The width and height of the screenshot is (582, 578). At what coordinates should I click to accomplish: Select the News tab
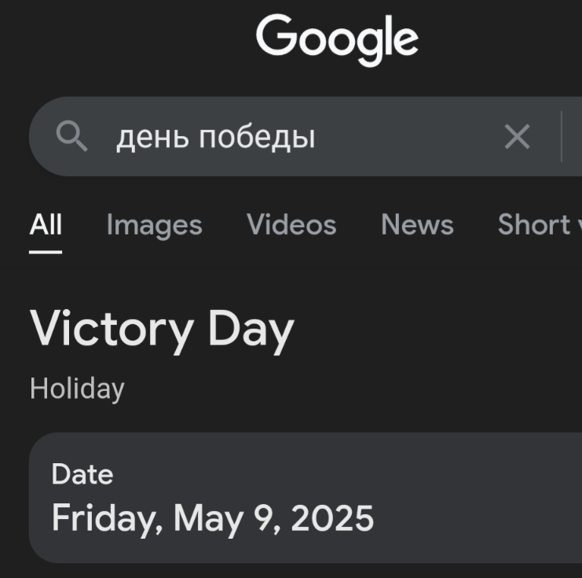tap(417, 225)
